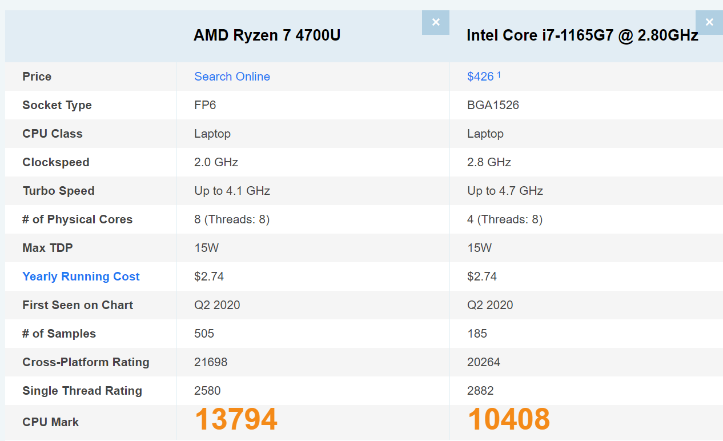
Task: Click the 4 (Threads: 8) cores value
Action: [x=505, y=219]
